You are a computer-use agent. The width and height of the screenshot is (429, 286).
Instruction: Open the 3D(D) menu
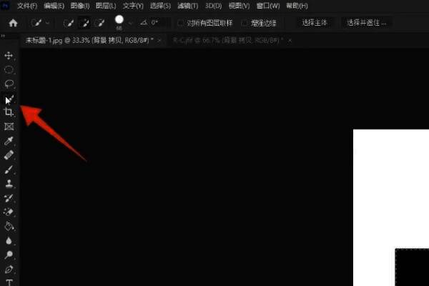coord(213,6)
